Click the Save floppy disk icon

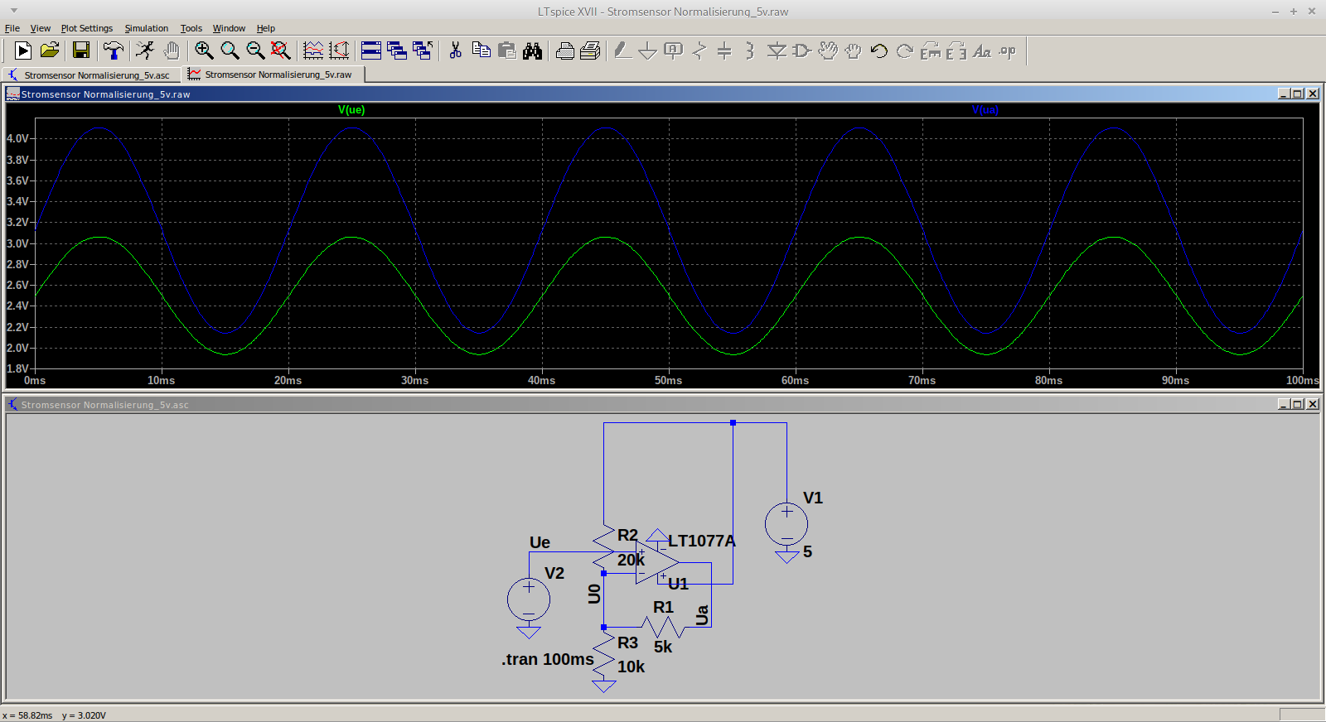(x=81, y=51)
